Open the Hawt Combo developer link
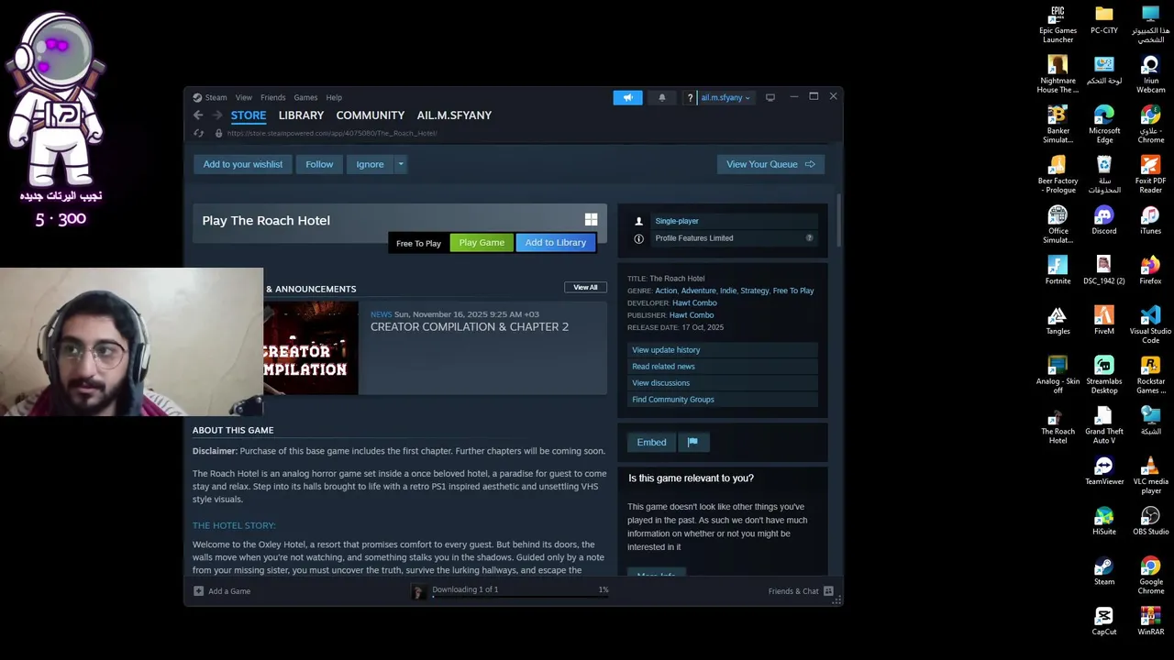Image resolution: width=1174 pixels, height=660 pixels. [694, 303]
